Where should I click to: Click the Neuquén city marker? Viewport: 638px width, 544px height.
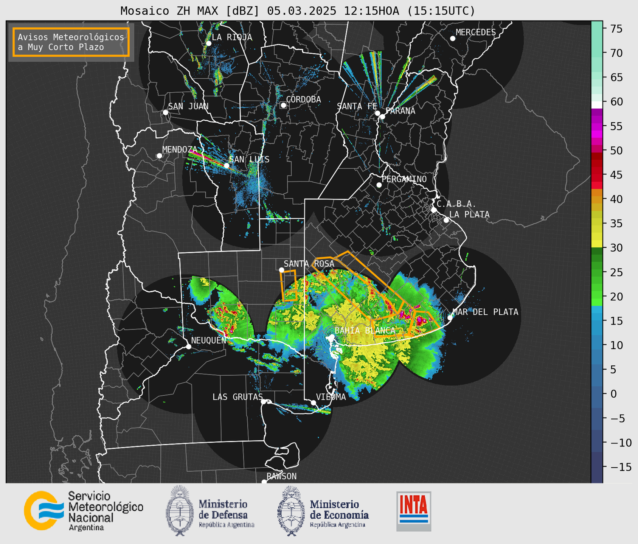point(188,347)
